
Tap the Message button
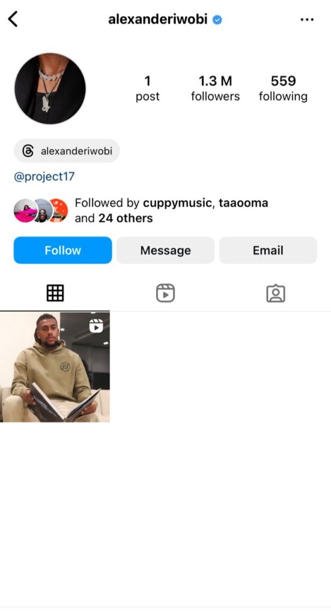pos(166,250)
